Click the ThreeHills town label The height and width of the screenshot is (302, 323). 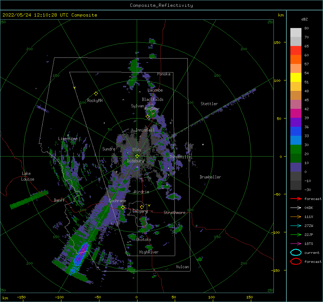click(x=180, y=157)
